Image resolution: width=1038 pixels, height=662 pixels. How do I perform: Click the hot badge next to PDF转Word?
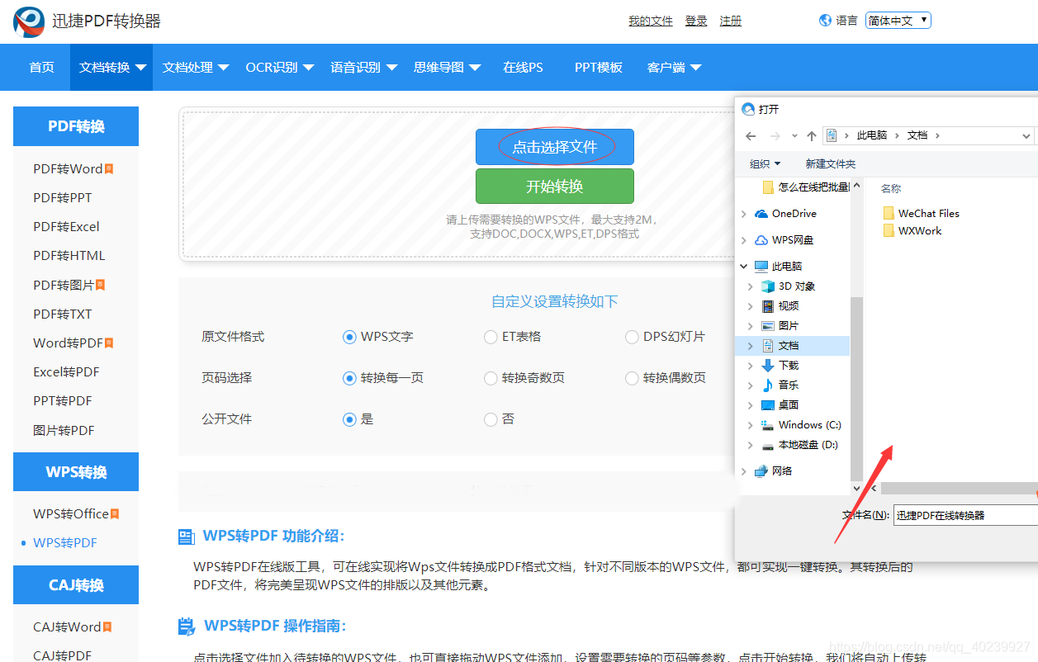(x=109, y=169)
